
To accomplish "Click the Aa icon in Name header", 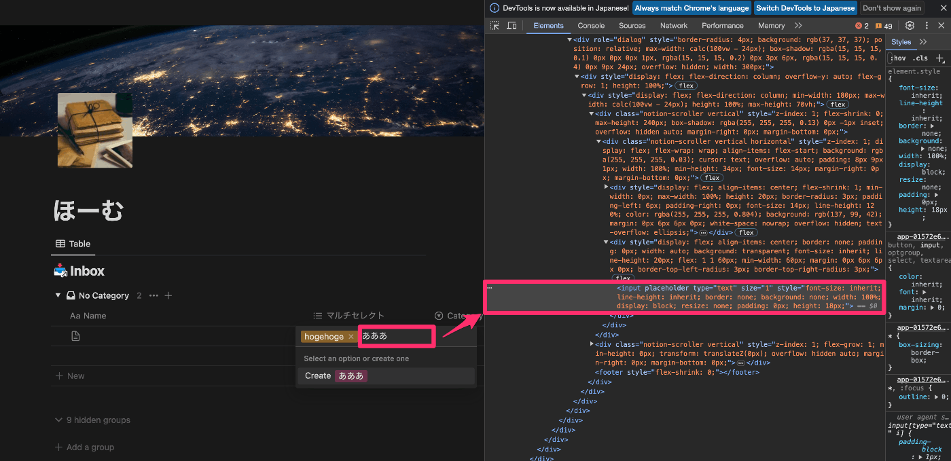I will [x=75, y=316].
